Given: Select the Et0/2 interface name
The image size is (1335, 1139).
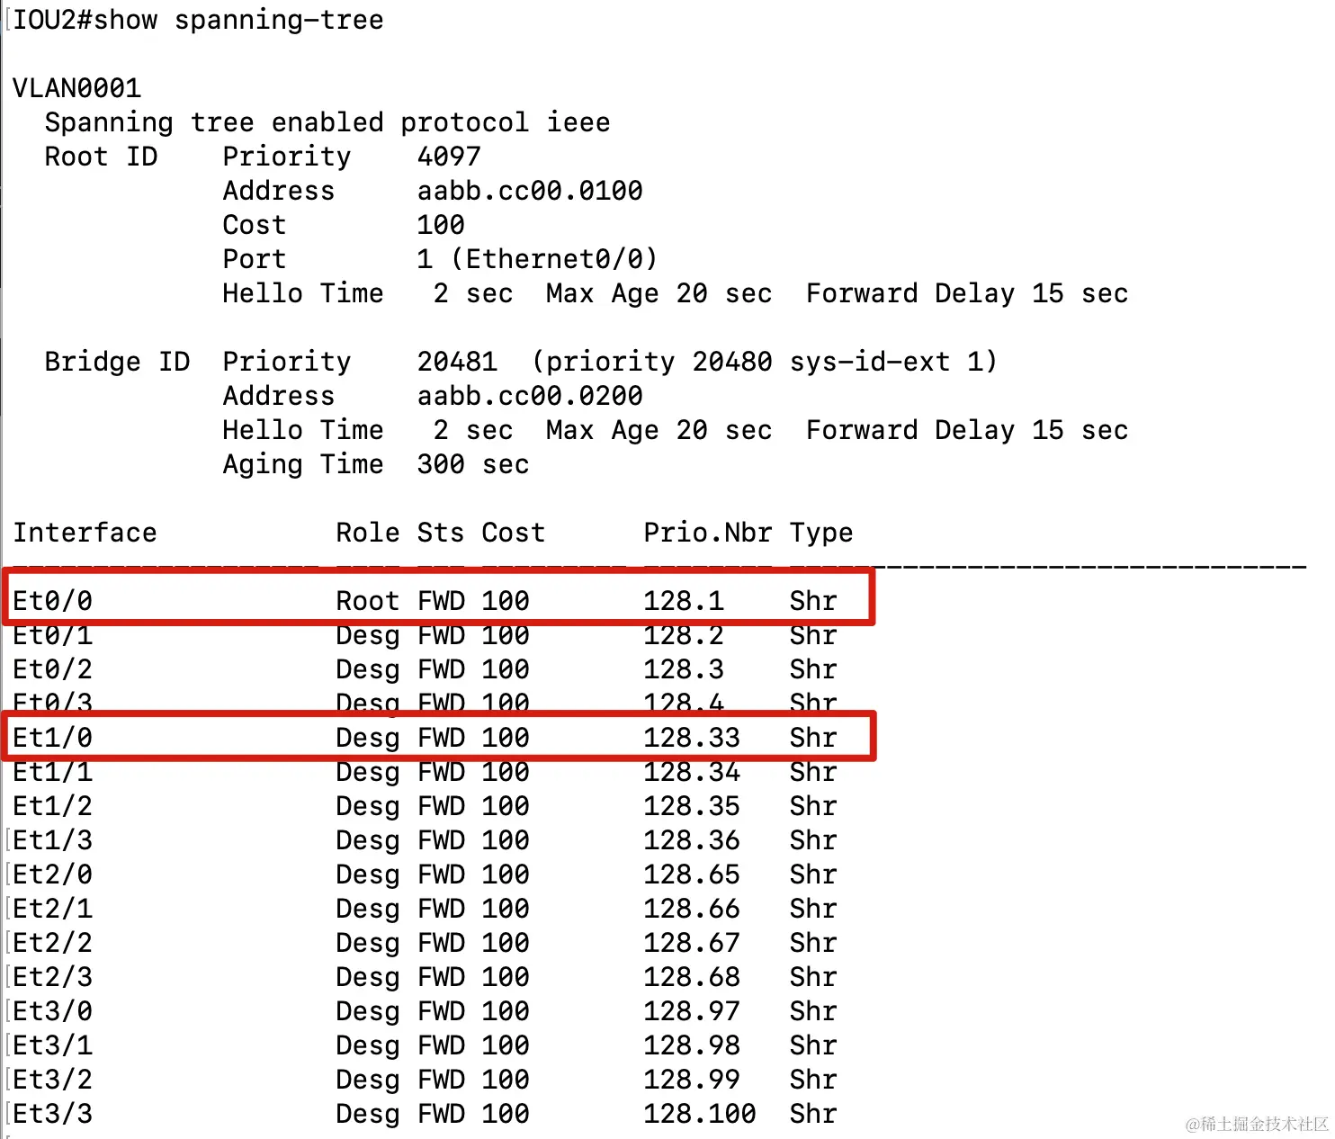Looking at the screenshot, I should tap(52, 669).
